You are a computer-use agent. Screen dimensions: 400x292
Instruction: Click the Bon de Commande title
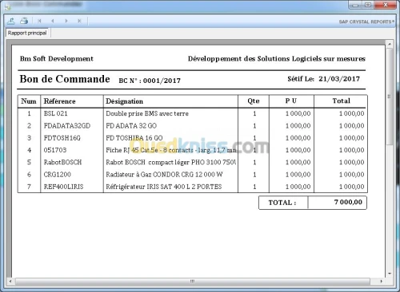[65, 79]
